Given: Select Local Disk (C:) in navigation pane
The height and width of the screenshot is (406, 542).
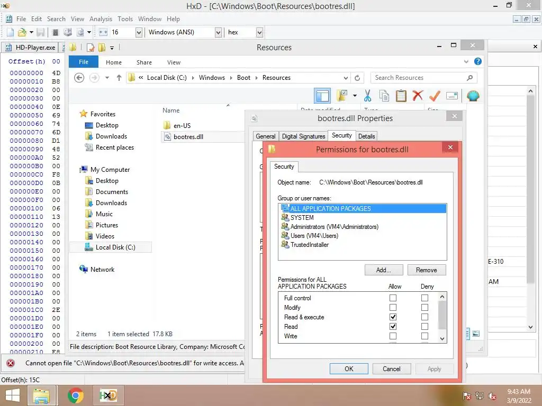Looking at the screenshot, I should click(111, 247).
